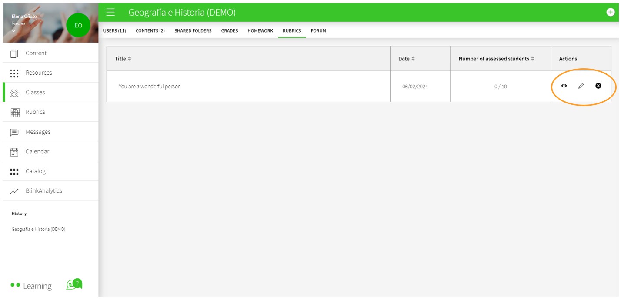Open Geografía e Historia (DEMO) history link

pos(38,229)
